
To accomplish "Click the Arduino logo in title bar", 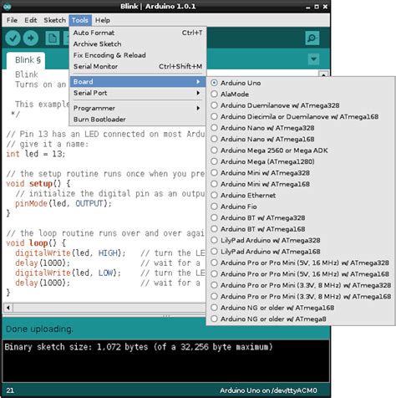I will coord(8,6).
